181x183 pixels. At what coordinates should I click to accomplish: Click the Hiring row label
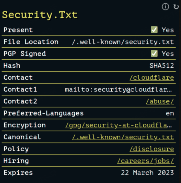coord(16,161)
